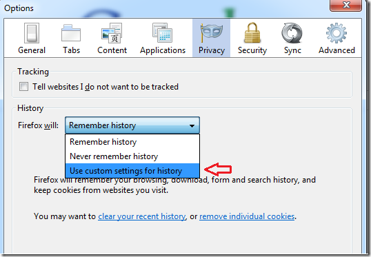Click the Options window title bar
This screenshot has height=257, width=371.
coord(166,8)
